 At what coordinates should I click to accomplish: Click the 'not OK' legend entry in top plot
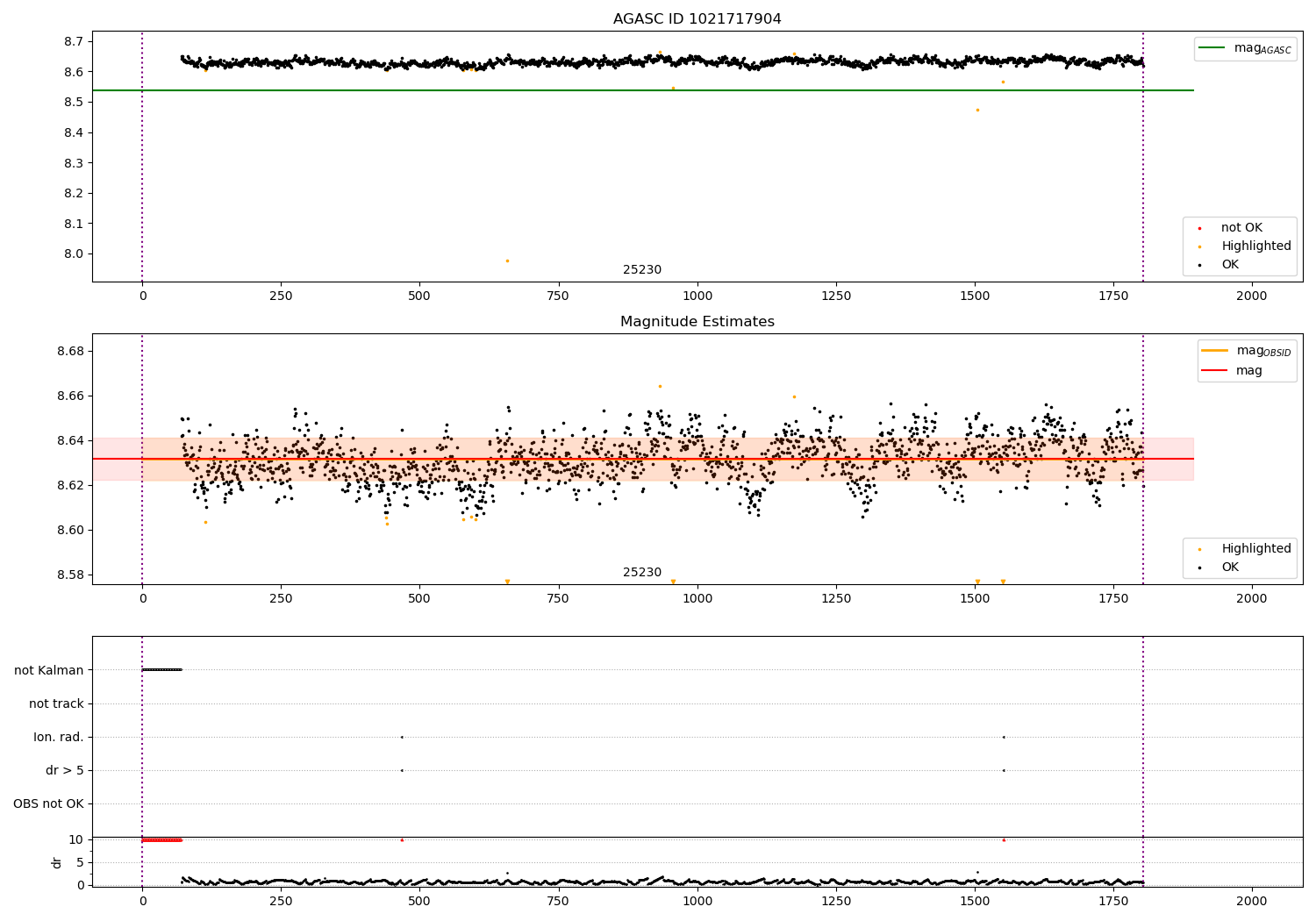(x=1241, y=228)
